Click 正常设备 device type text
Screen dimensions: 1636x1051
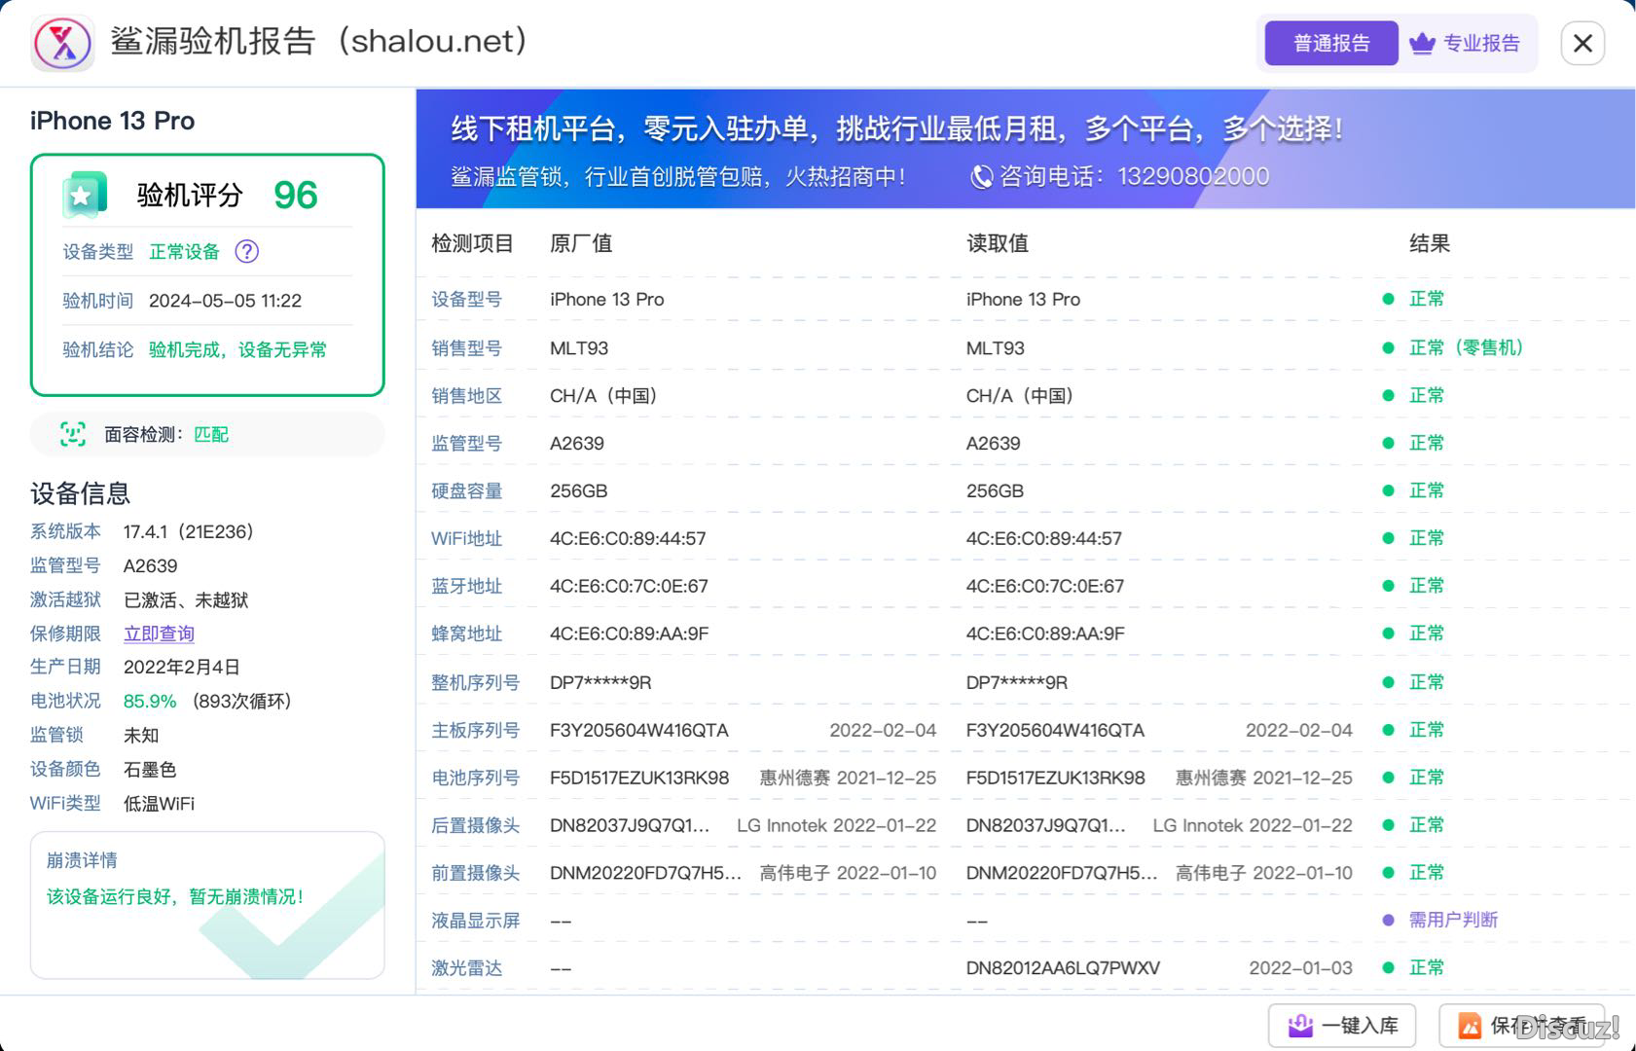point(184,251)
